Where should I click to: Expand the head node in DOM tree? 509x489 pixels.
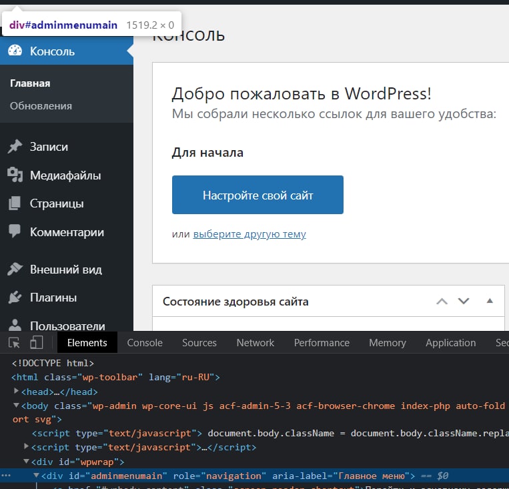16,391
